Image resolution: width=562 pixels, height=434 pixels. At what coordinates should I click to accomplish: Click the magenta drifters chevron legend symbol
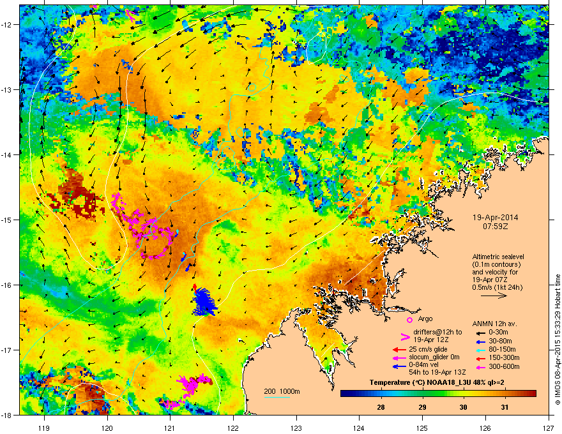pyautogui.click(x=405, y=336)
